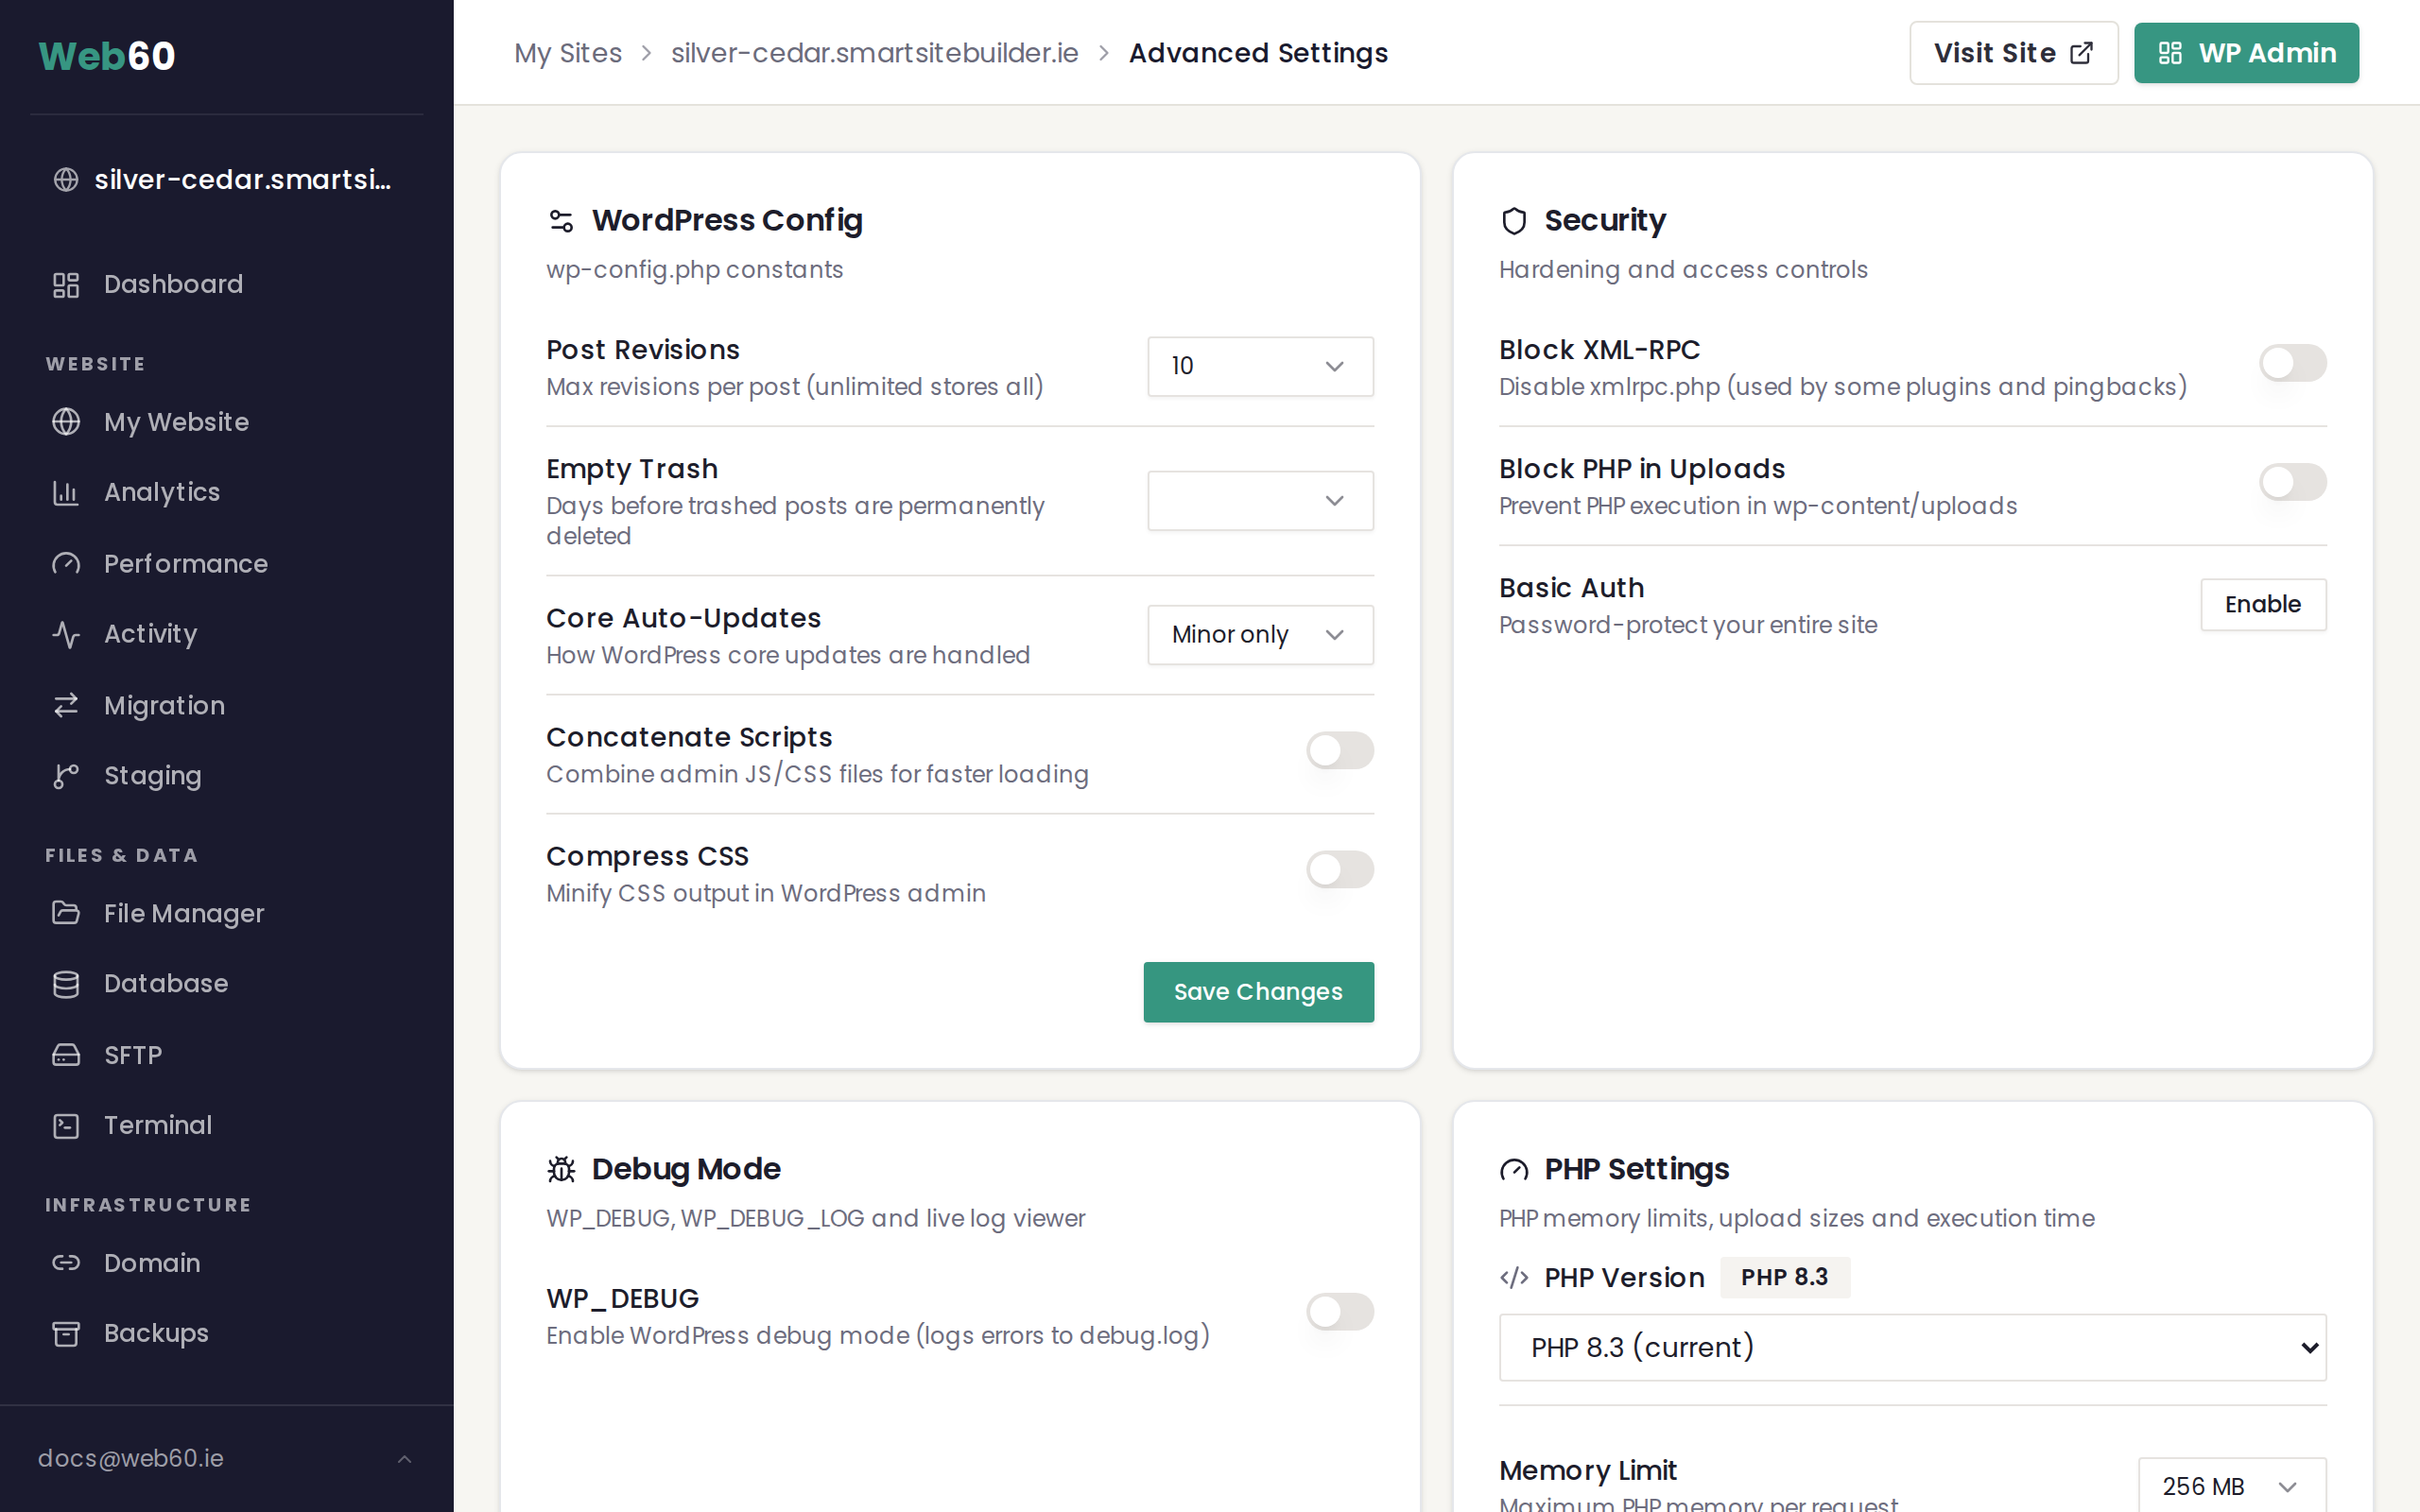Open Migration from the sidebar
Viewport: 2420px width, 1512px height.
click(164, 705)
